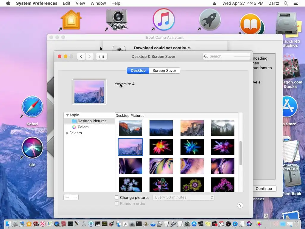The width and height of the screenshot is (305, 229).
Task: Choose the red color burst wallpaper
Action: click(x=161, y=147)
